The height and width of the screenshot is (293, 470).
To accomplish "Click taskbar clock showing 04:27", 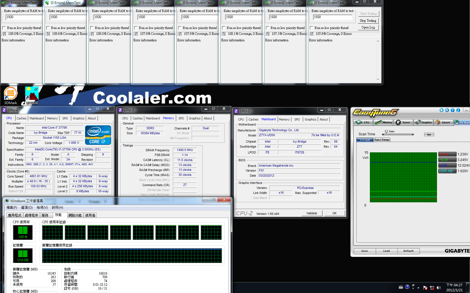I will pyautogui.click(x=454, y=287).
